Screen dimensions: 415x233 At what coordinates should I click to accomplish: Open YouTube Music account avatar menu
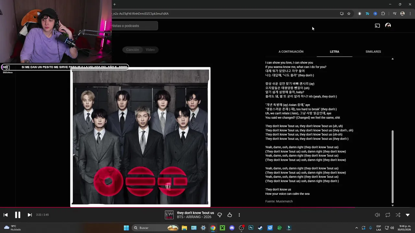(388, 26)
